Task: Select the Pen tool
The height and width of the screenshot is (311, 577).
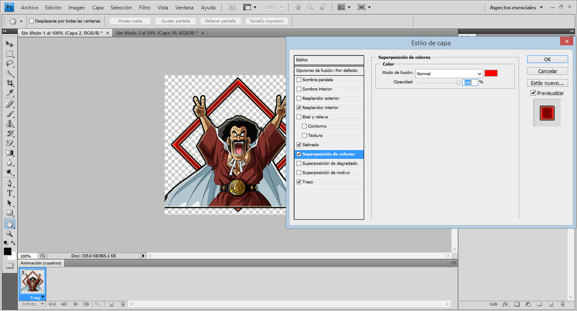Action: pyautogui.click(x=9, y=183)
